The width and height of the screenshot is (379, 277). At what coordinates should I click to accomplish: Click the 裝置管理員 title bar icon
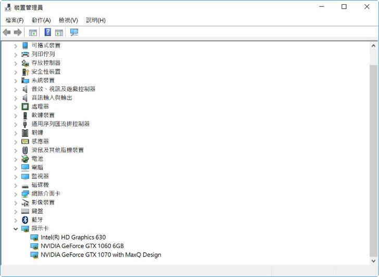(8, 7)
